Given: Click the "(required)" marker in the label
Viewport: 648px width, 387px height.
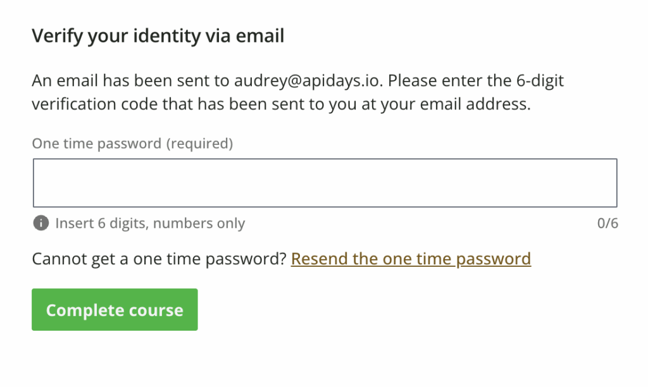Looking at the screenshot, I should pyautogui.click(x=199, y=144).
